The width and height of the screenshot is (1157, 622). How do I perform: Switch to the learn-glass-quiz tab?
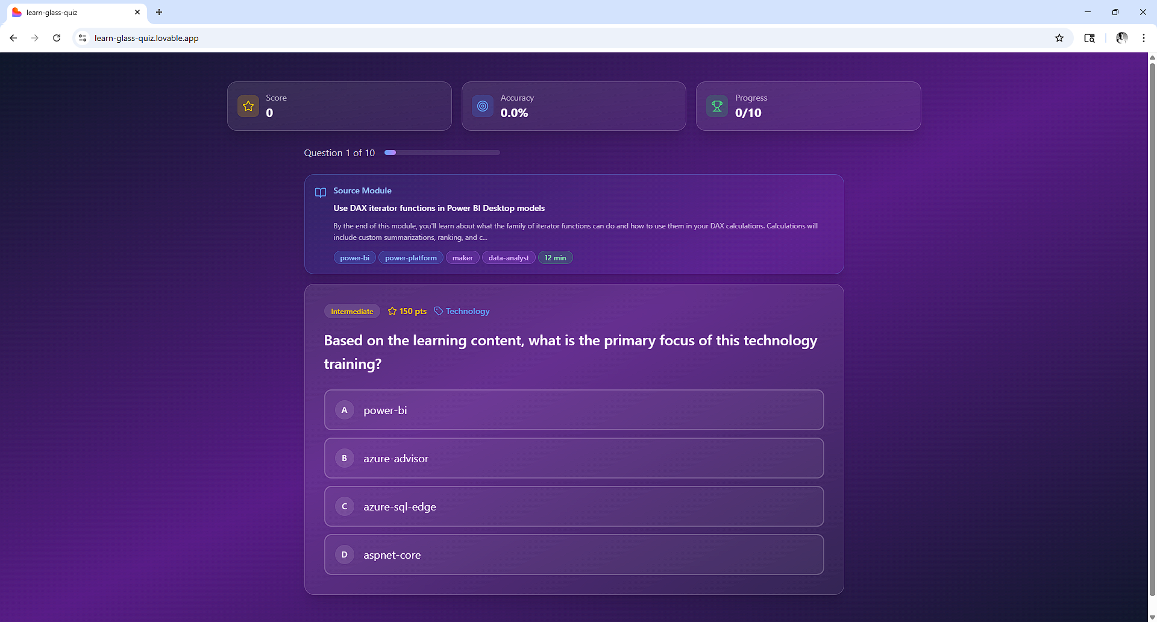[x=72, y=12]
